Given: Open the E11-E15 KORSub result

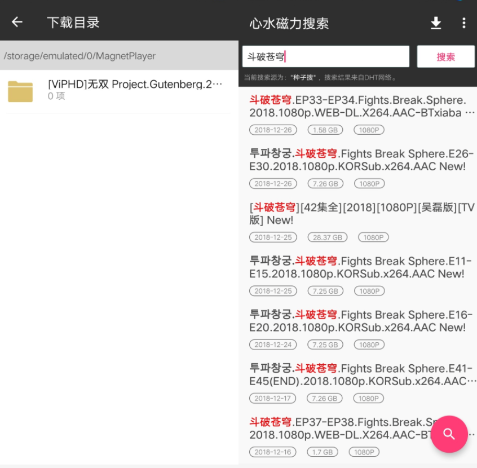Looking at the screenshot, I should coord(357,267).
